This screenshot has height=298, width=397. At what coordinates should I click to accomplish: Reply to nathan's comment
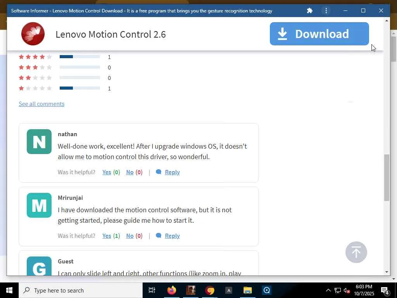point(172,172)
